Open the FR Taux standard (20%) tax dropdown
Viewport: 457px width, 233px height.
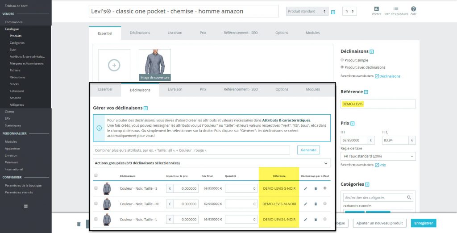point(378,156)
